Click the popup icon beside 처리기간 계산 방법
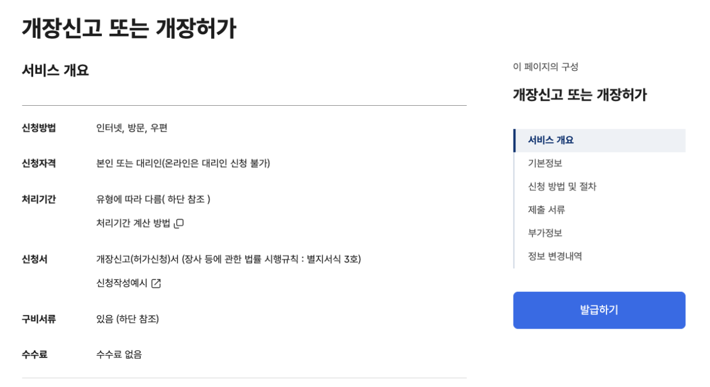 (179, 223)
